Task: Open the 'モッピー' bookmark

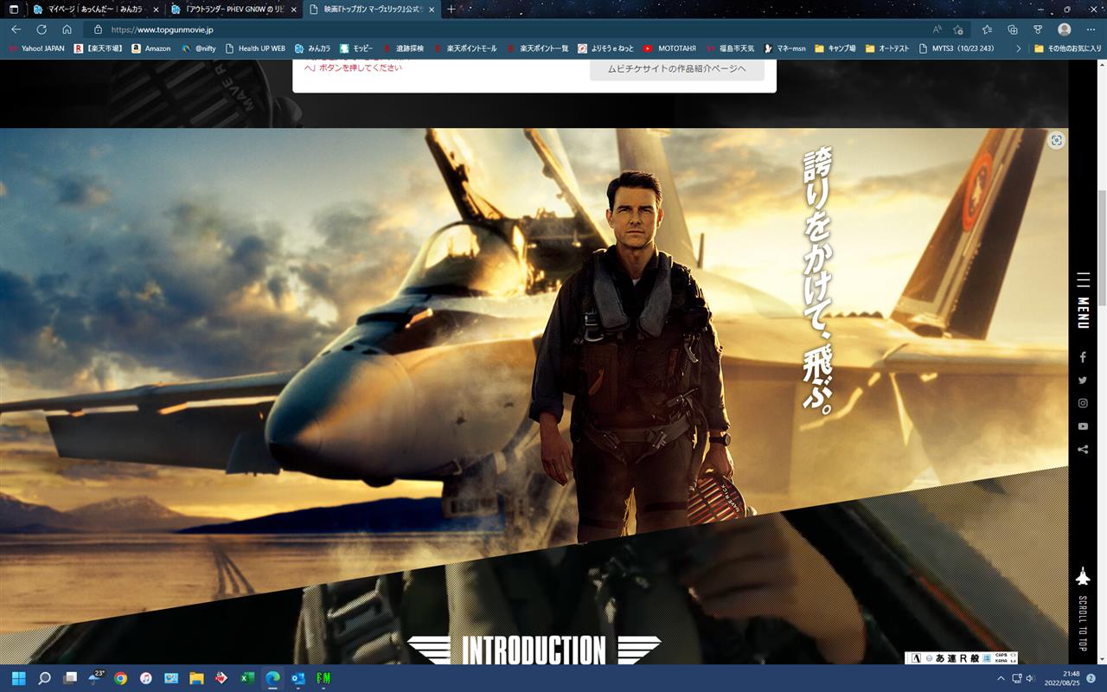Action: point(356,48)
